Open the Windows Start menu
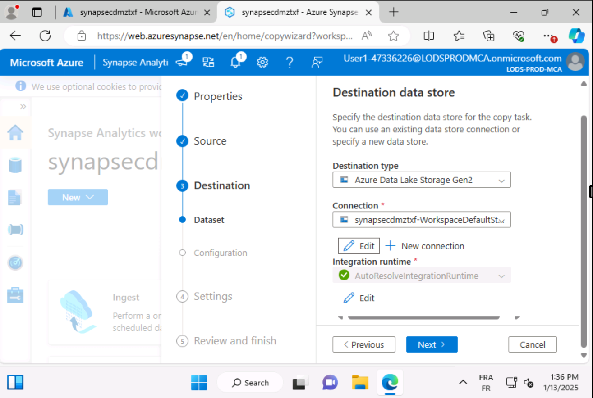593x398 pixels. [x=199, y=383]
